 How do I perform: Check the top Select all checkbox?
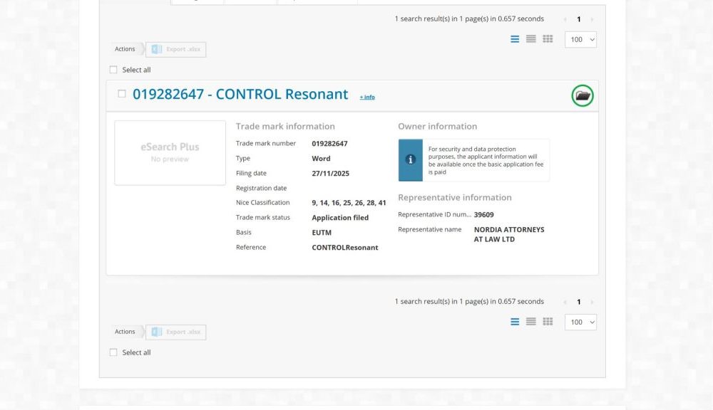113,70
